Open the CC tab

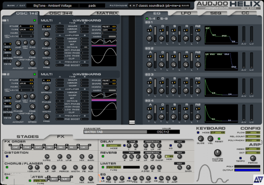click(245, 13)
